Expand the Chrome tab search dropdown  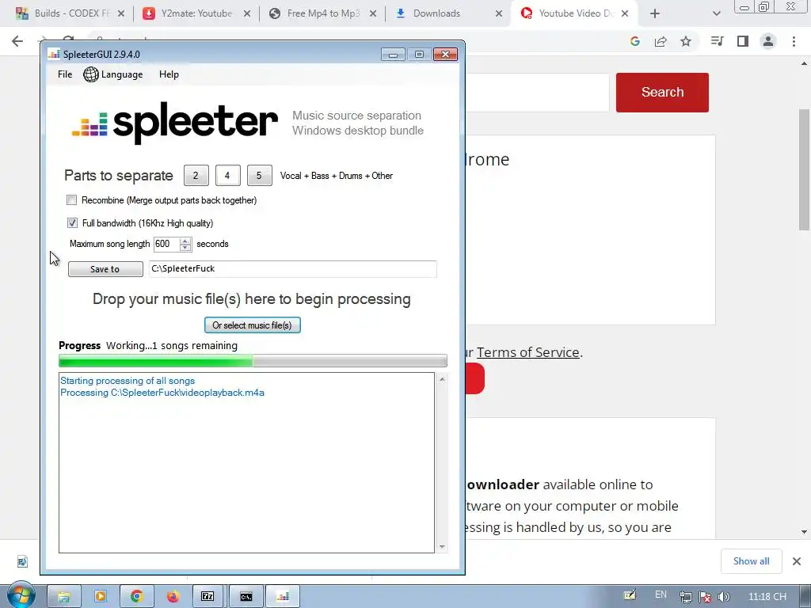(x=716, y=14)
